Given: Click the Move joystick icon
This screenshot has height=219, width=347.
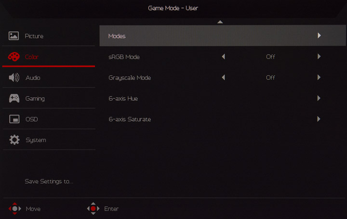Looking at the screenshot, I should [x=15, y=209].
